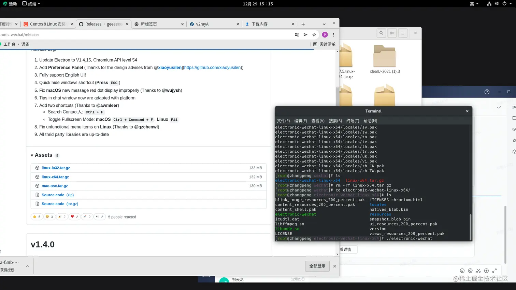Open Chrome's three-dot menu
Viewport: 516px width, 290px height.
pos(334,35)
